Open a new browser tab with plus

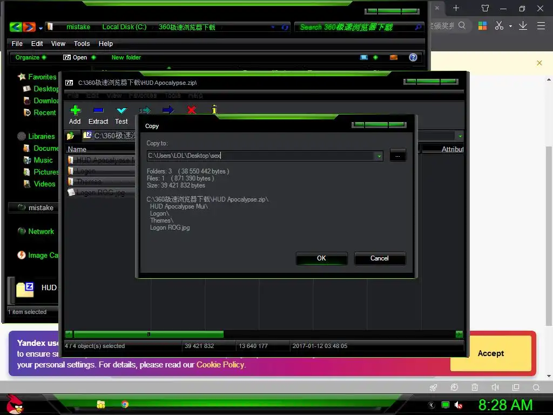click(456, 8)
